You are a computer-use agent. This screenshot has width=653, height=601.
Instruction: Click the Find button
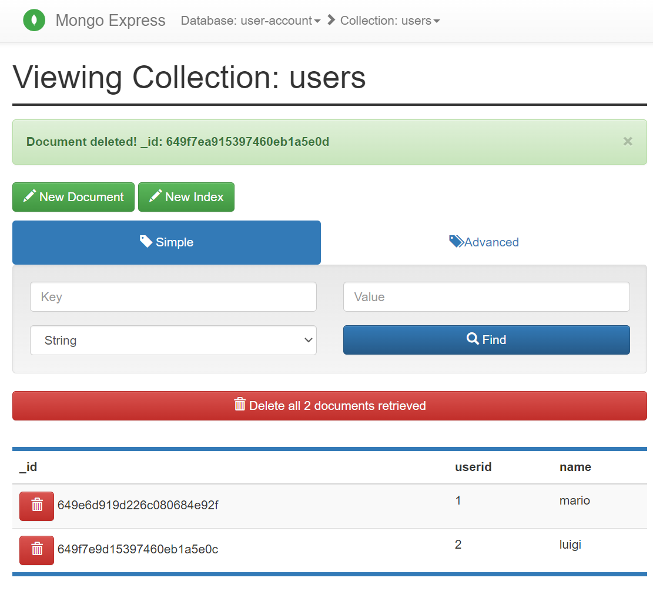coord(487,340)
